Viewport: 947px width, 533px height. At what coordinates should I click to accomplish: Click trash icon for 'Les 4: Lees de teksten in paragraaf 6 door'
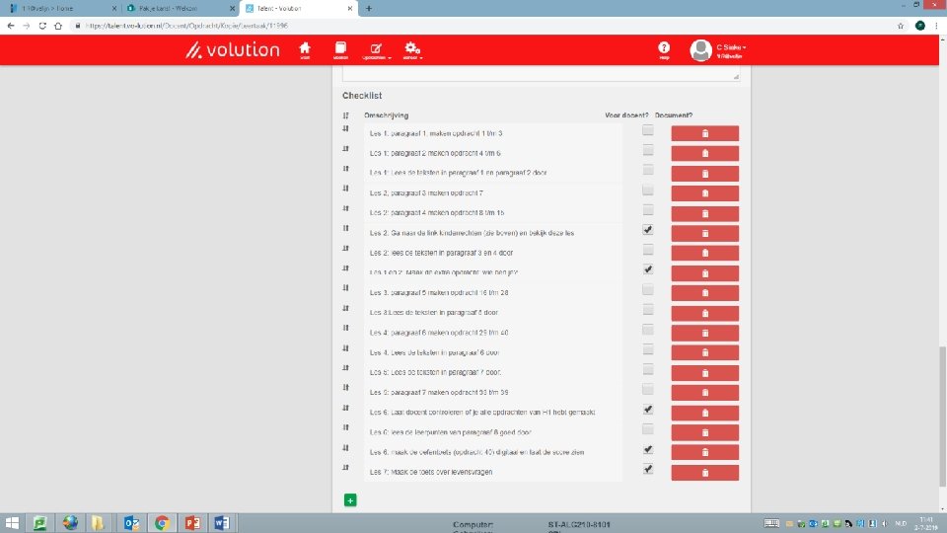pos(704,353)
